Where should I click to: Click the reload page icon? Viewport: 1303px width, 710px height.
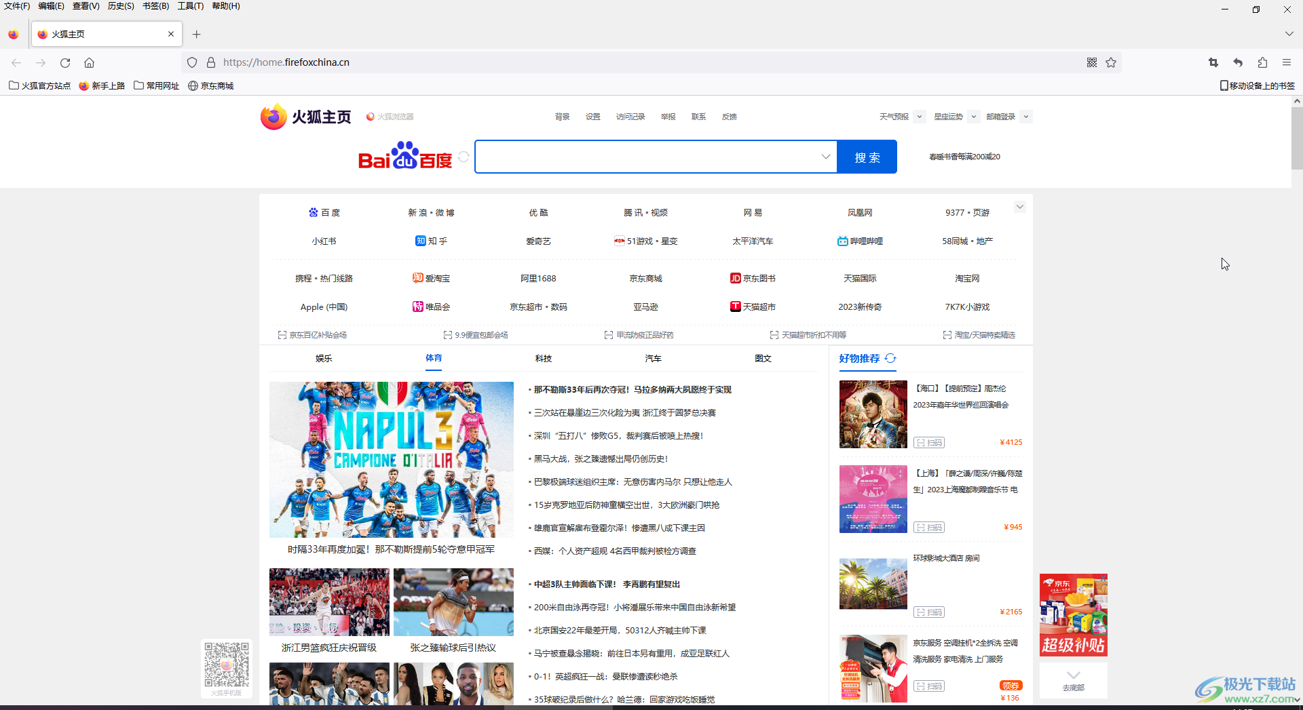(x=65, y=62)
